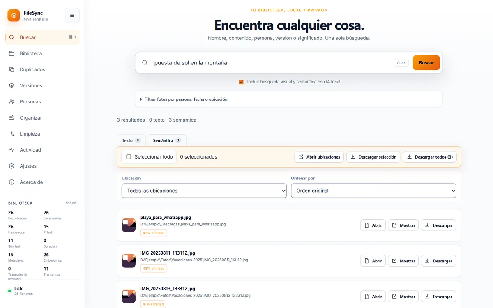Click the thumbnail of playa_para_whatsapp.jpg

click(x=129, y=225)
